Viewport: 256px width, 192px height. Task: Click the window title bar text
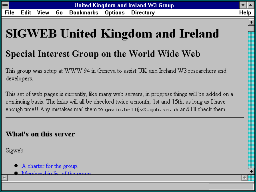click(124, 5)
